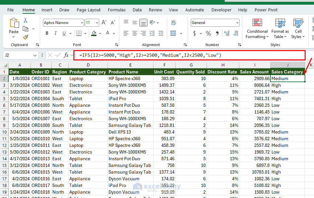The width and height of the screenshot is (314, 198).
Task: Open Font size dropdown
Action: tap(97, 23)
